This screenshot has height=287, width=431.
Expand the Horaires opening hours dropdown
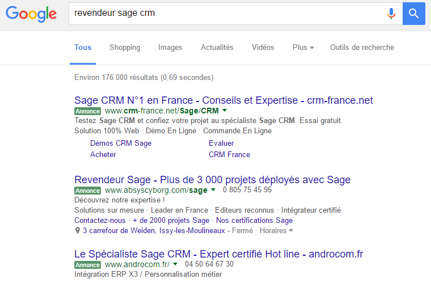[276, 231]
